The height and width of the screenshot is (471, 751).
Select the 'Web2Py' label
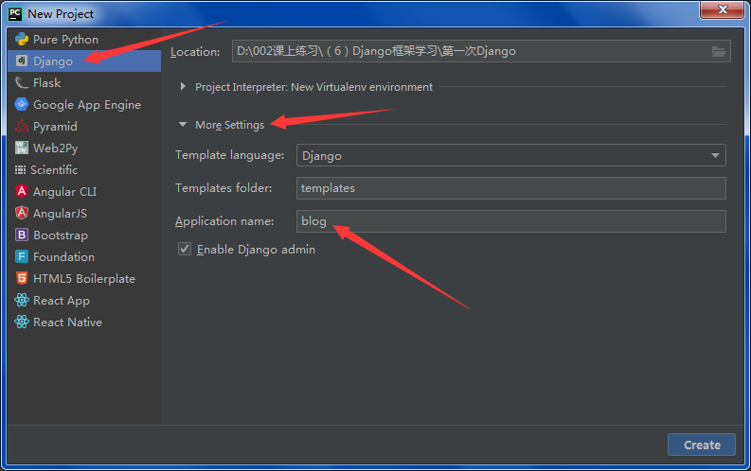pos(56,148)
